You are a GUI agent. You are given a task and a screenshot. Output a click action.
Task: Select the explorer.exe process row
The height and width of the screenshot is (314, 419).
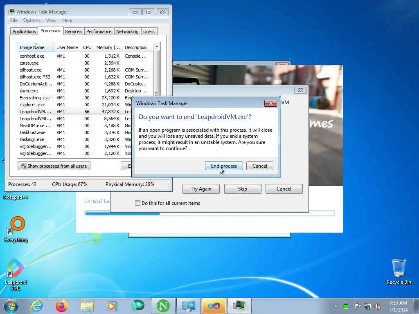tap(75, 105)
